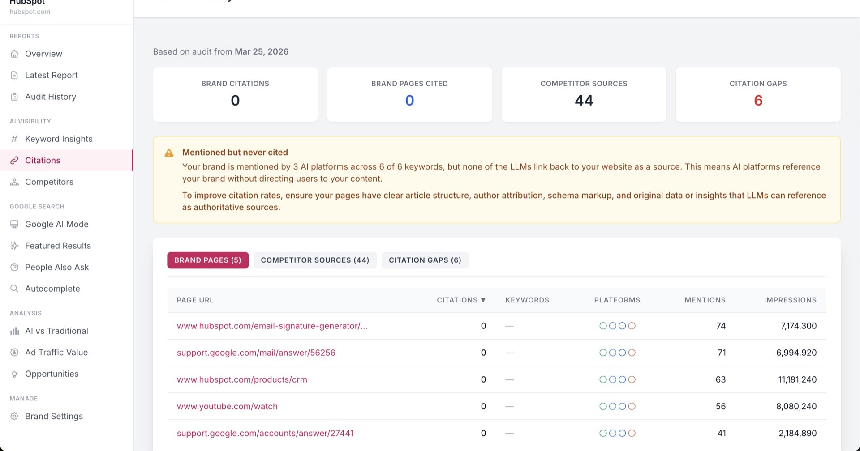This screenshot has height=451, width=860.
Task: Open Brand Settings
Action: 66,416
